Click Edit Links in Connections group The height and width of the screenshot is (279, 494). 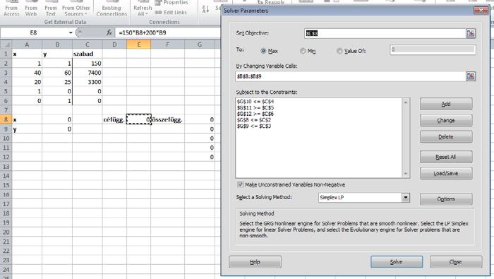click(171, 12)
